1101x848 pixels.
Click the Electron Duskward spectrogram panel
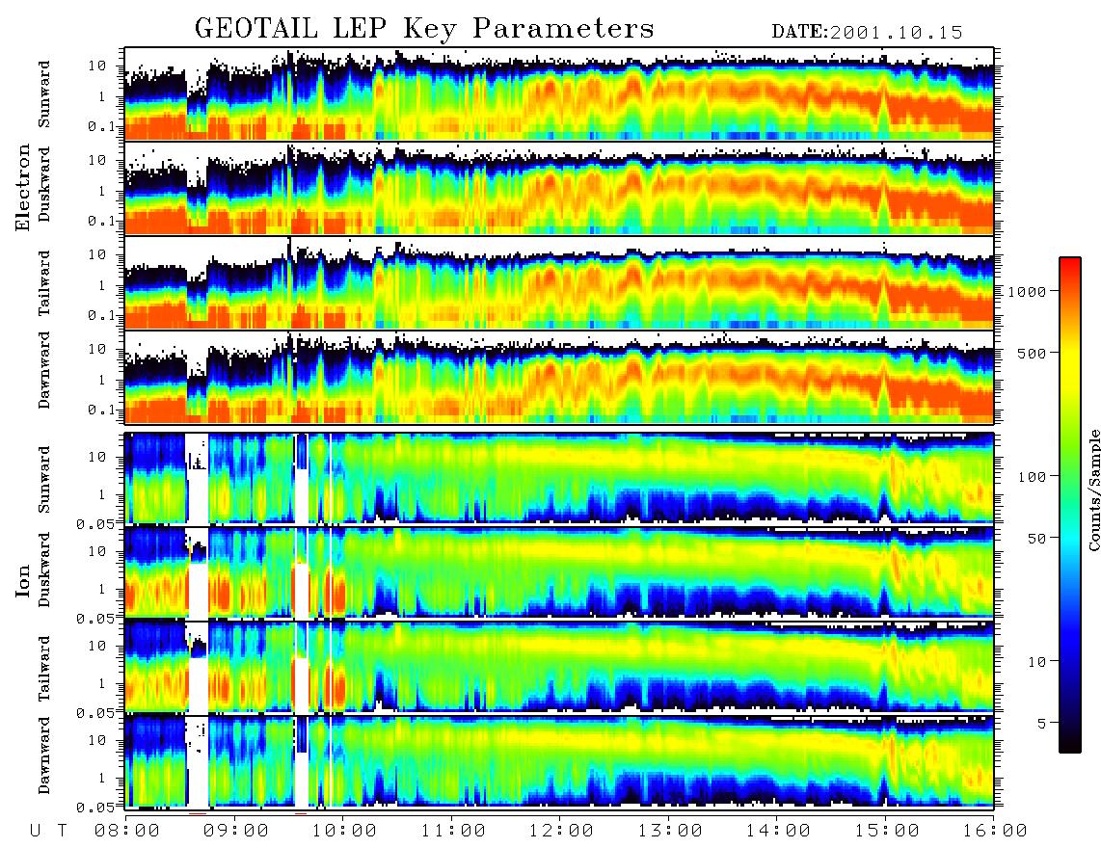(x=559, y=188)
